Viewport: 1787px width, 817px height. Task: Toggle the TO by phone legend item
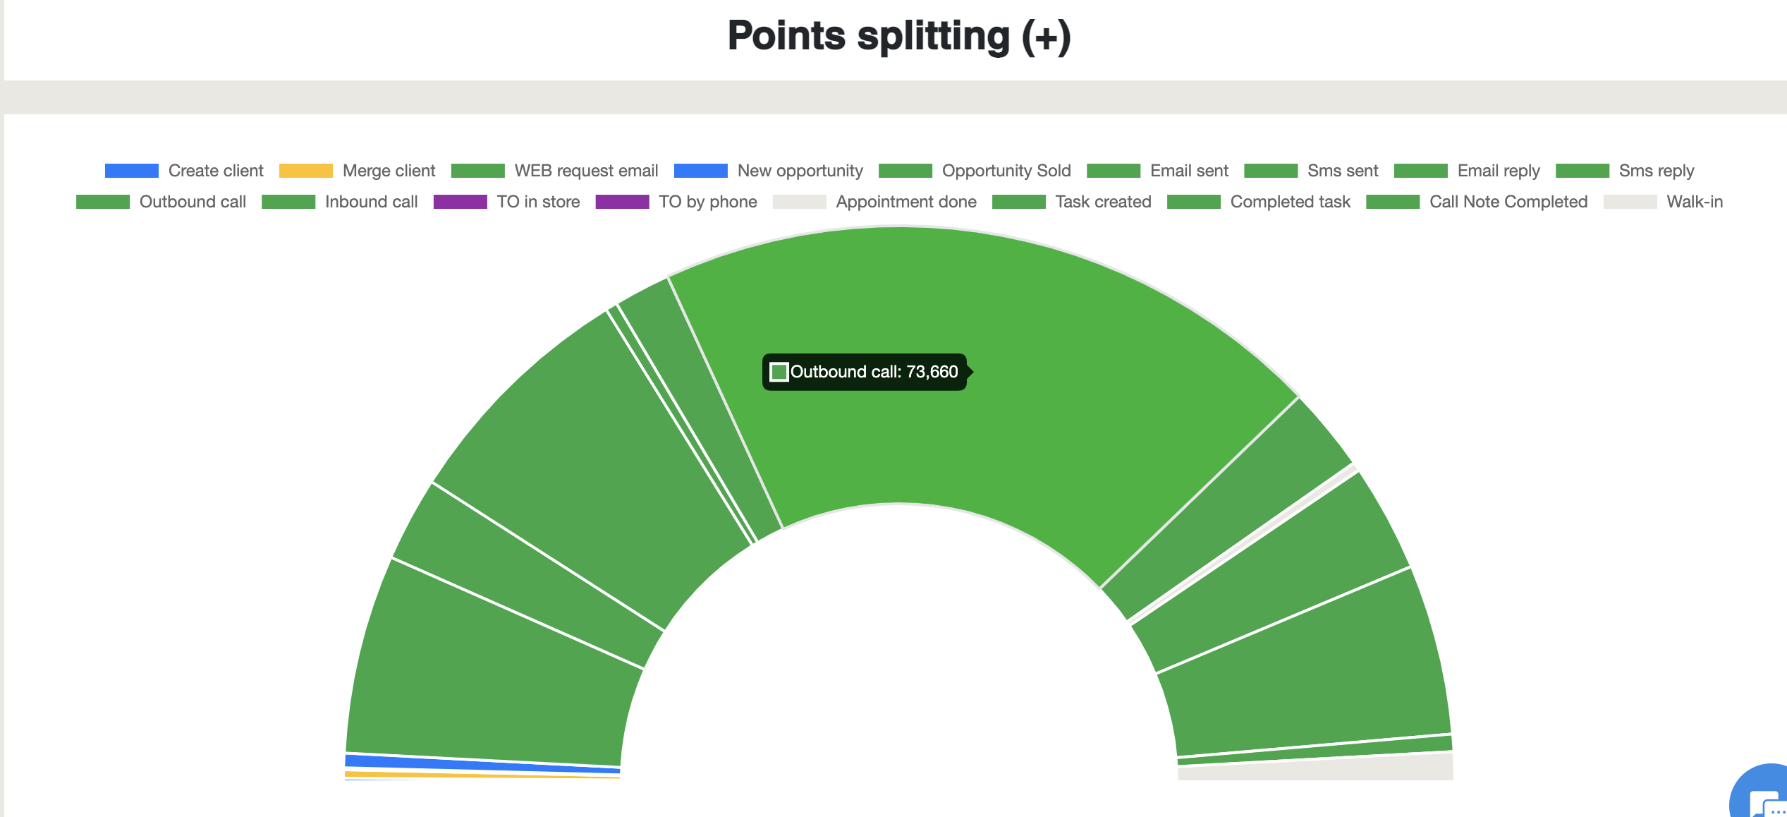(x=676, y=202)
